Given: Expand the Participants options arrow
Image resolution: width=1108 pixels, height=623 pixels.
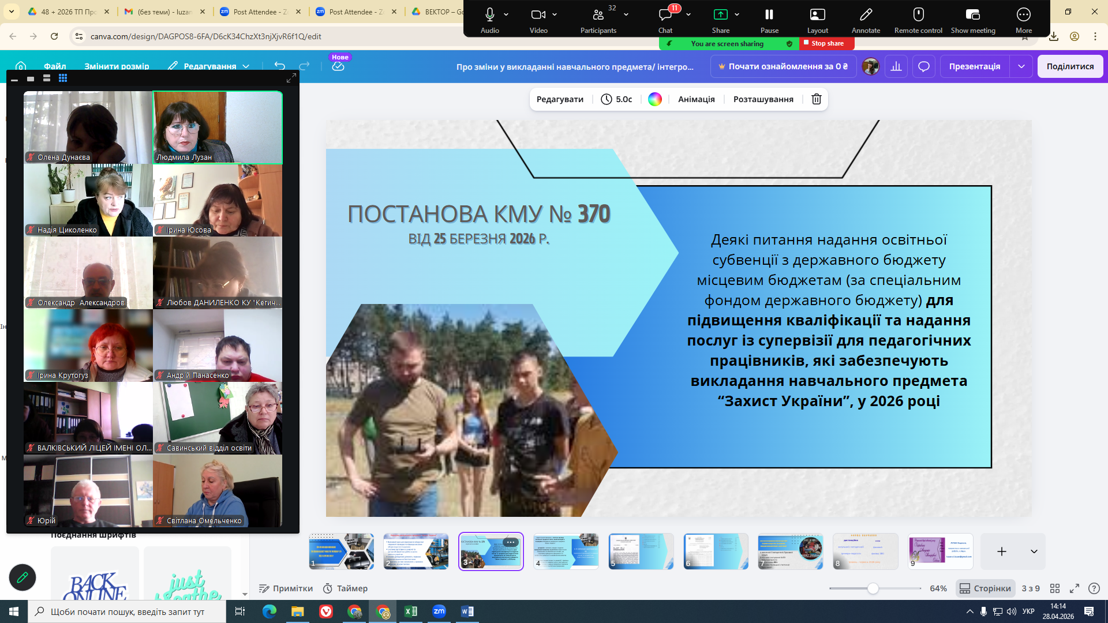Looking at the screenshot, I should pos(626,15).
